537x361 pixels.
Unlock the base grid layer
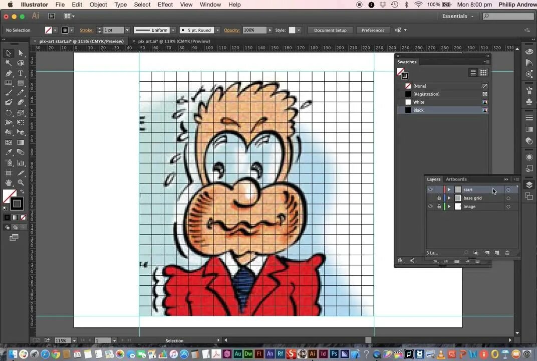coord(439,198)
